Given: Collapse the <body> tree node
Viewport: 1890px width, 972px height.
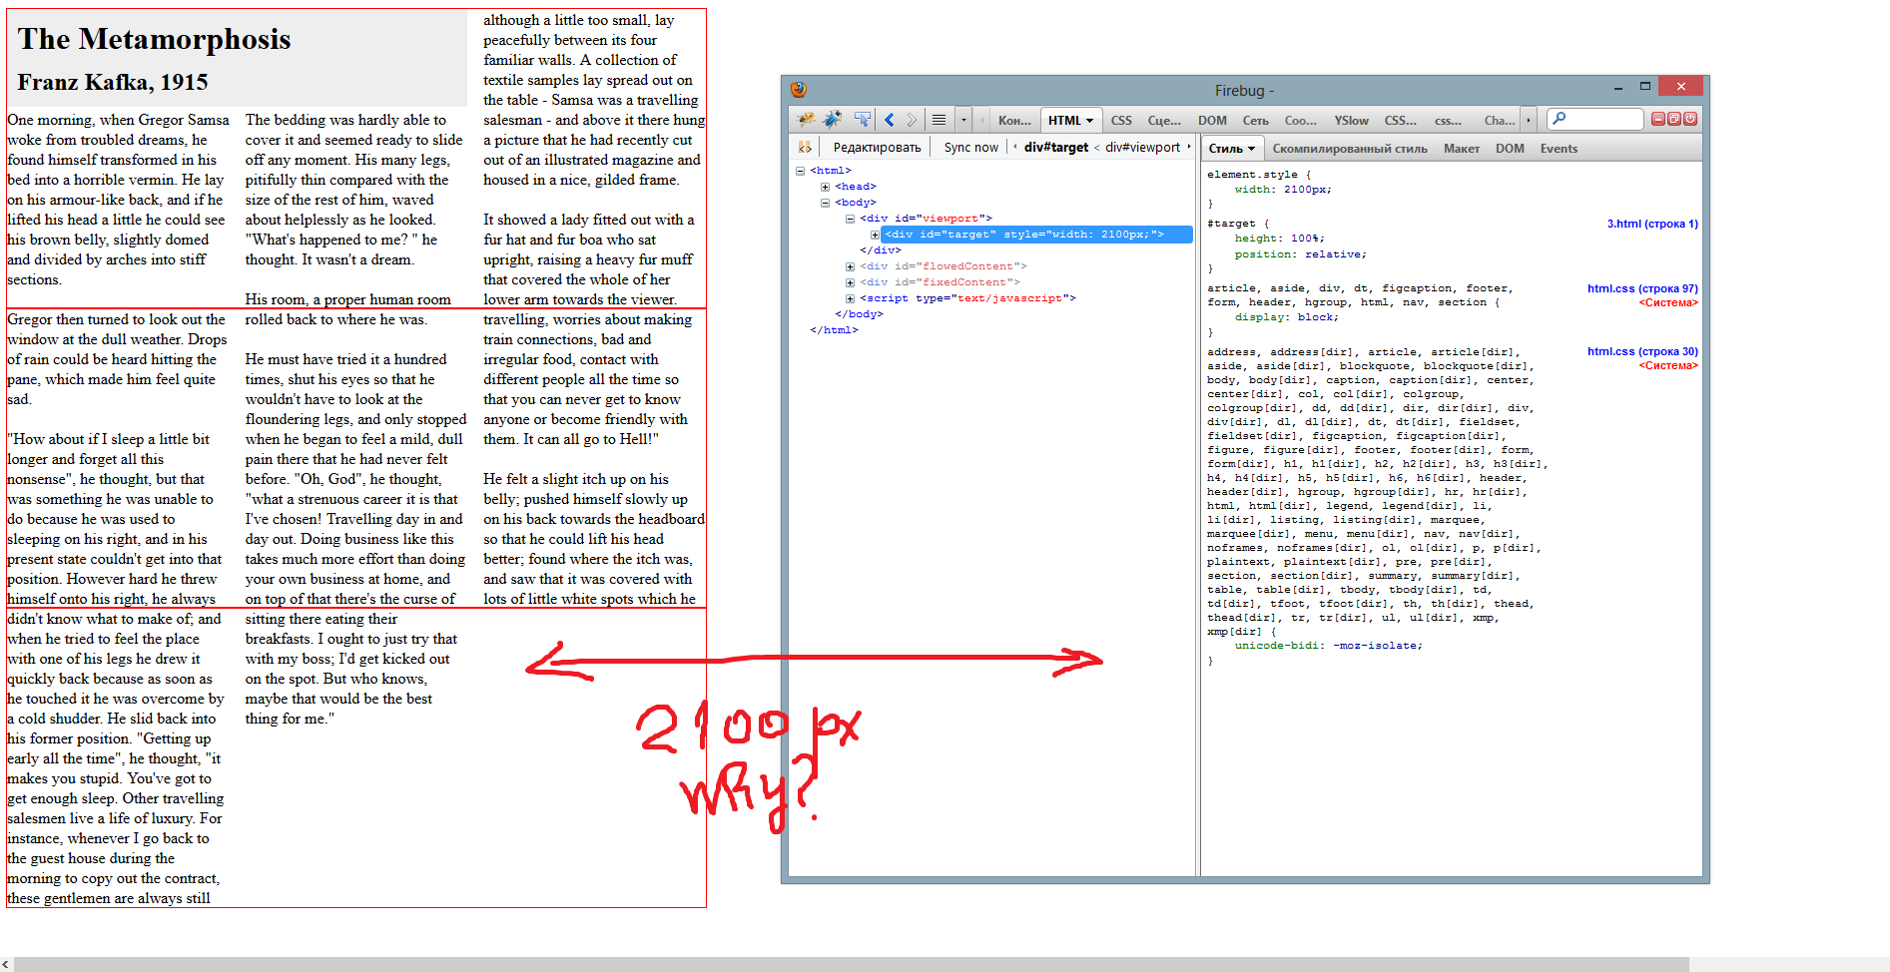Looking at the screenshot, I should click(x=825, y=203).
